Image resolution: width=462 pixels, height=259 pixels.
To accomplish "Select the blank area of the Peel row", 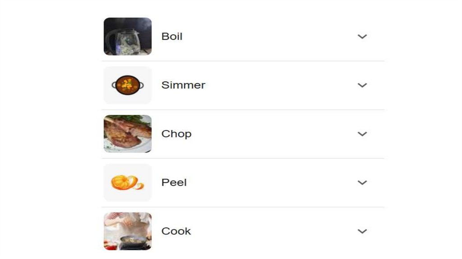I will (271, 183).
